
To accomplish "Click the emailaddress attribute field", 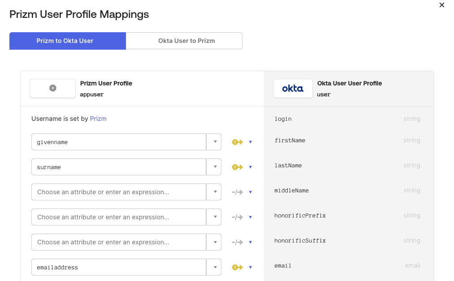I will [x=119, y=267].
